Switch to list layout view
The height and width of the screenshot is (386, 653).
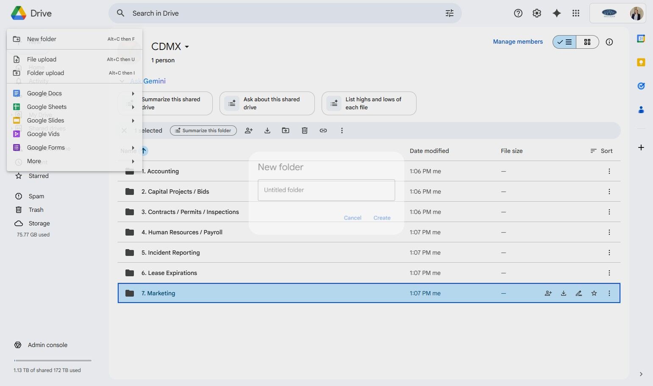pyautogui.click(x=564, y=42)
